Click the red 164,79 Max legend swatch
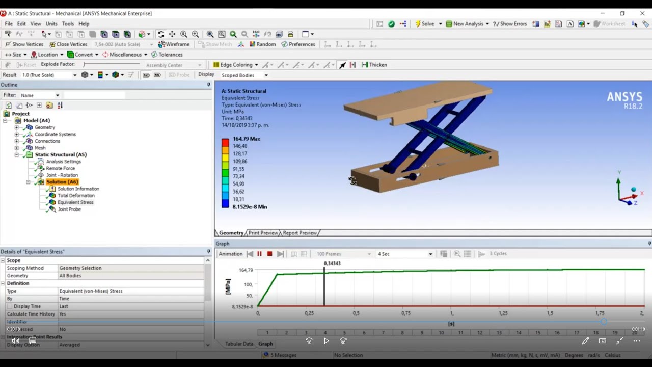 [225, 142]
